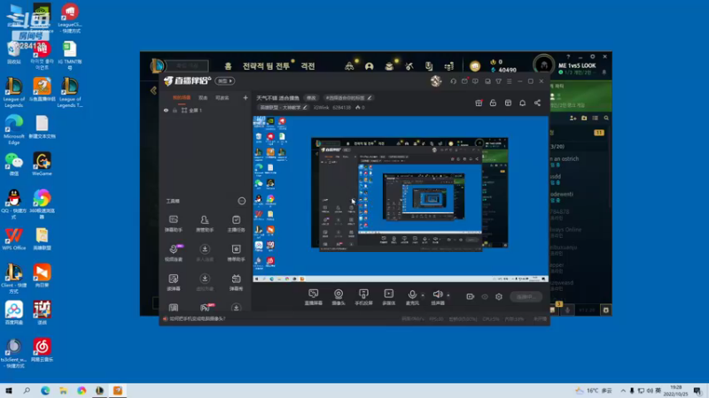
Task: Switch to the third scene tab
Action: (x=222, y=97)
